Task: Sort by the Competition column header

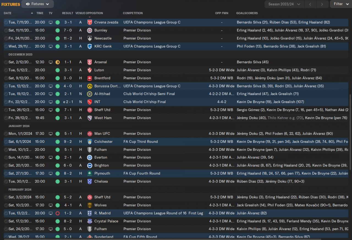Action: pyautogui.click(x=133, y=13)
